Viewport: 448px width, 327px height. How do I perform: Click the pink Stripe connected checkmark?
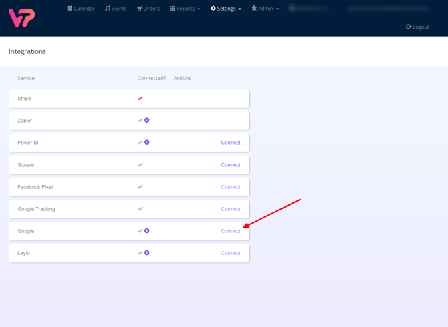140,98
